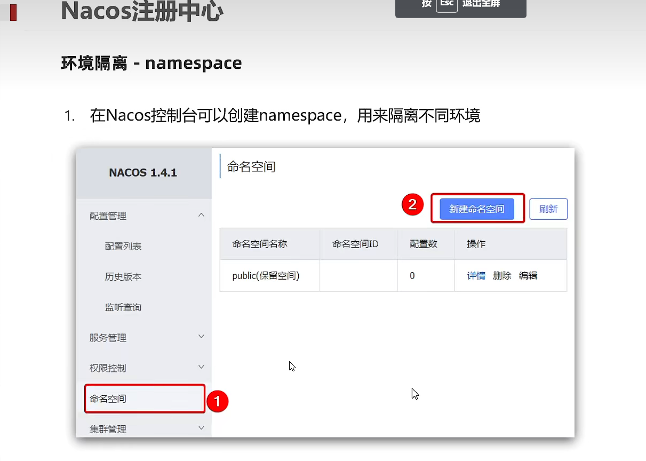
Task: Select 监听查询 sidebar item
Action: pyautogui.click(x=123, y=307)
